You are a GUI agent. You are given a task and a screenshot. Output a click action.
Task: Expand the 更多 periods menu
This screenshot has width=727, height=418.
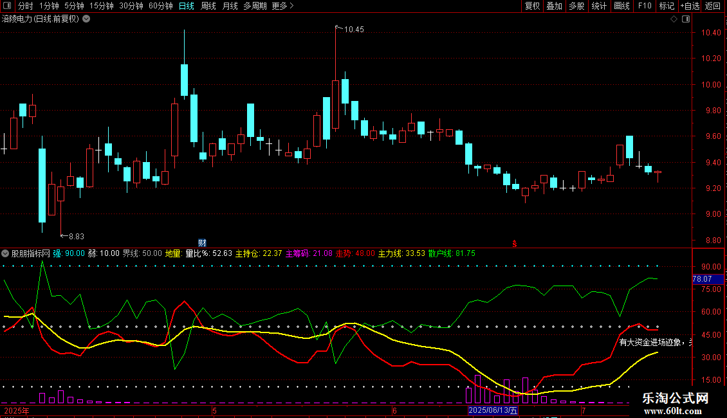(x=283, y=6)
